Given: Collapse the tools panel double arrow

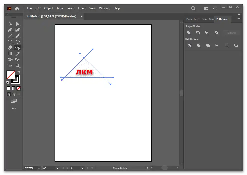Looking at the screenshot, I should (x=7, y=14).
